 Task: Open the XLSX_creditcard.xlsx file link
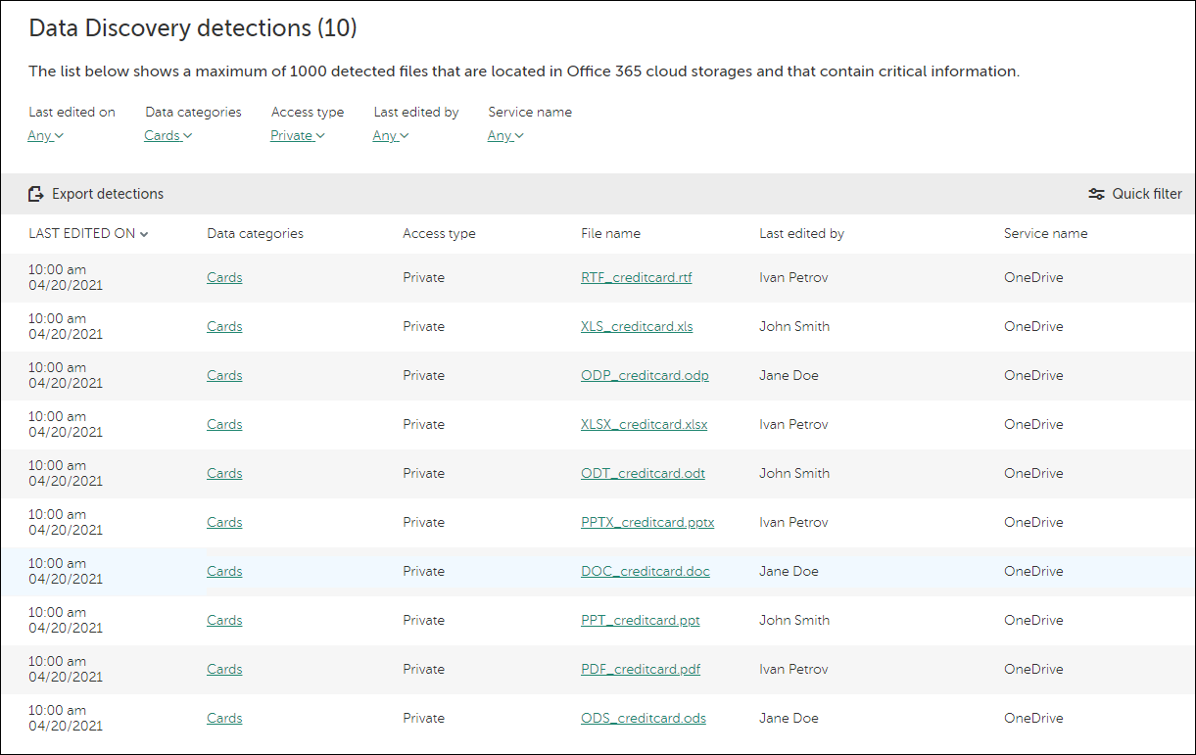pyautogui.click(x=644, y=424)
